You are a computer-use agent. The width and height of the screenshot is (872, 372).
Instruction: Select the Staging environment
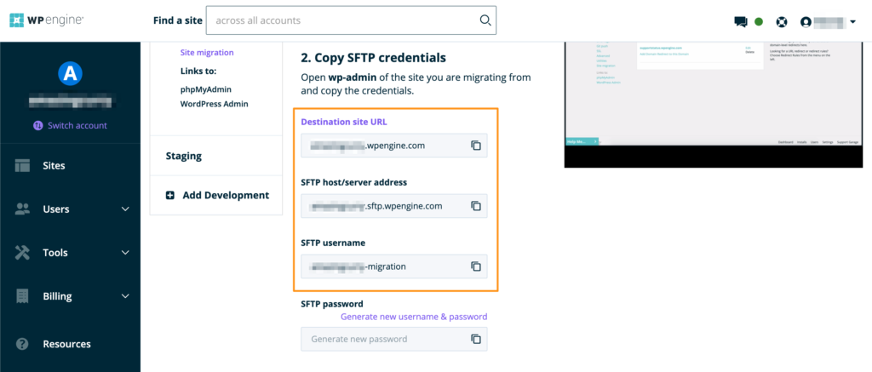[x=184, y=157]
